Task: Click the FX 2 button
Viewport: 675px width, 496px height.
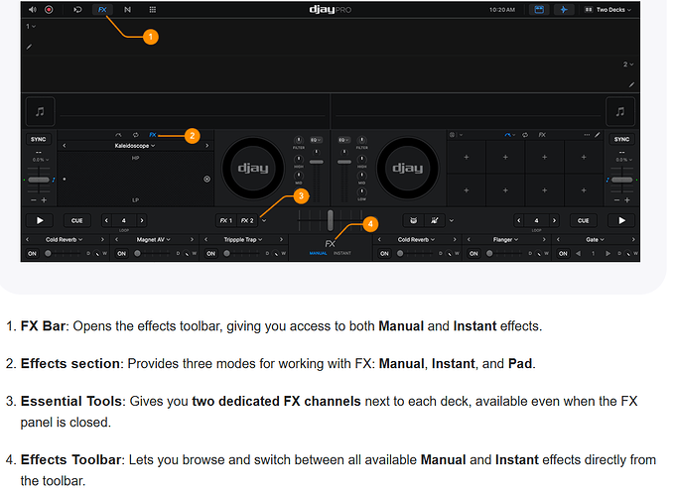Action: 247,220
